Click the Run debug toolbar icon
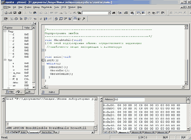191x140 pixels. [x=11, y=19]
